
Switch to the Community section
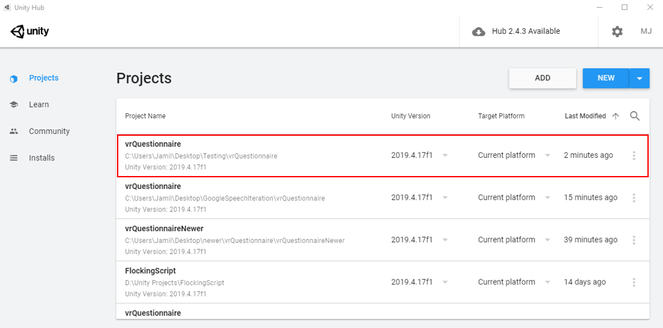pyautogui.click(x=49, y=131)
